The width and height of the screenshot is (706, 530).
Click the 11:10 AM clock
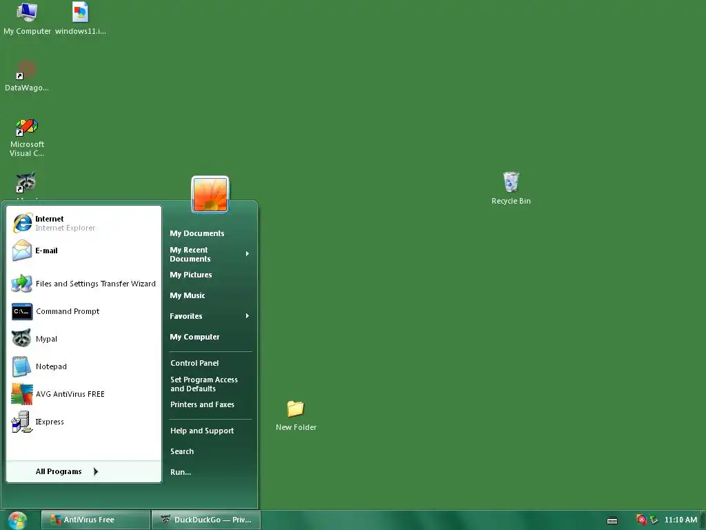[680, 520]
